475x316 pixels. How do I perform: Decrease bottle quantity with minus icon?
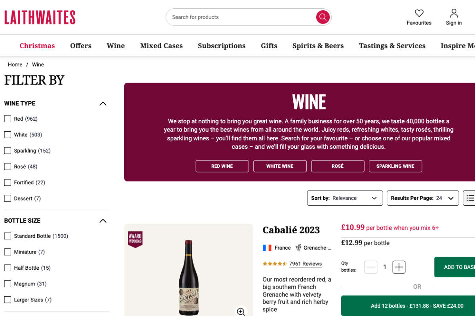[x=371, y=267]
